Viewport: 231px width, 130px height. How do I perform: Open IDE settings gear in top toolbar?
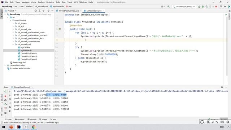click(225, 6)
